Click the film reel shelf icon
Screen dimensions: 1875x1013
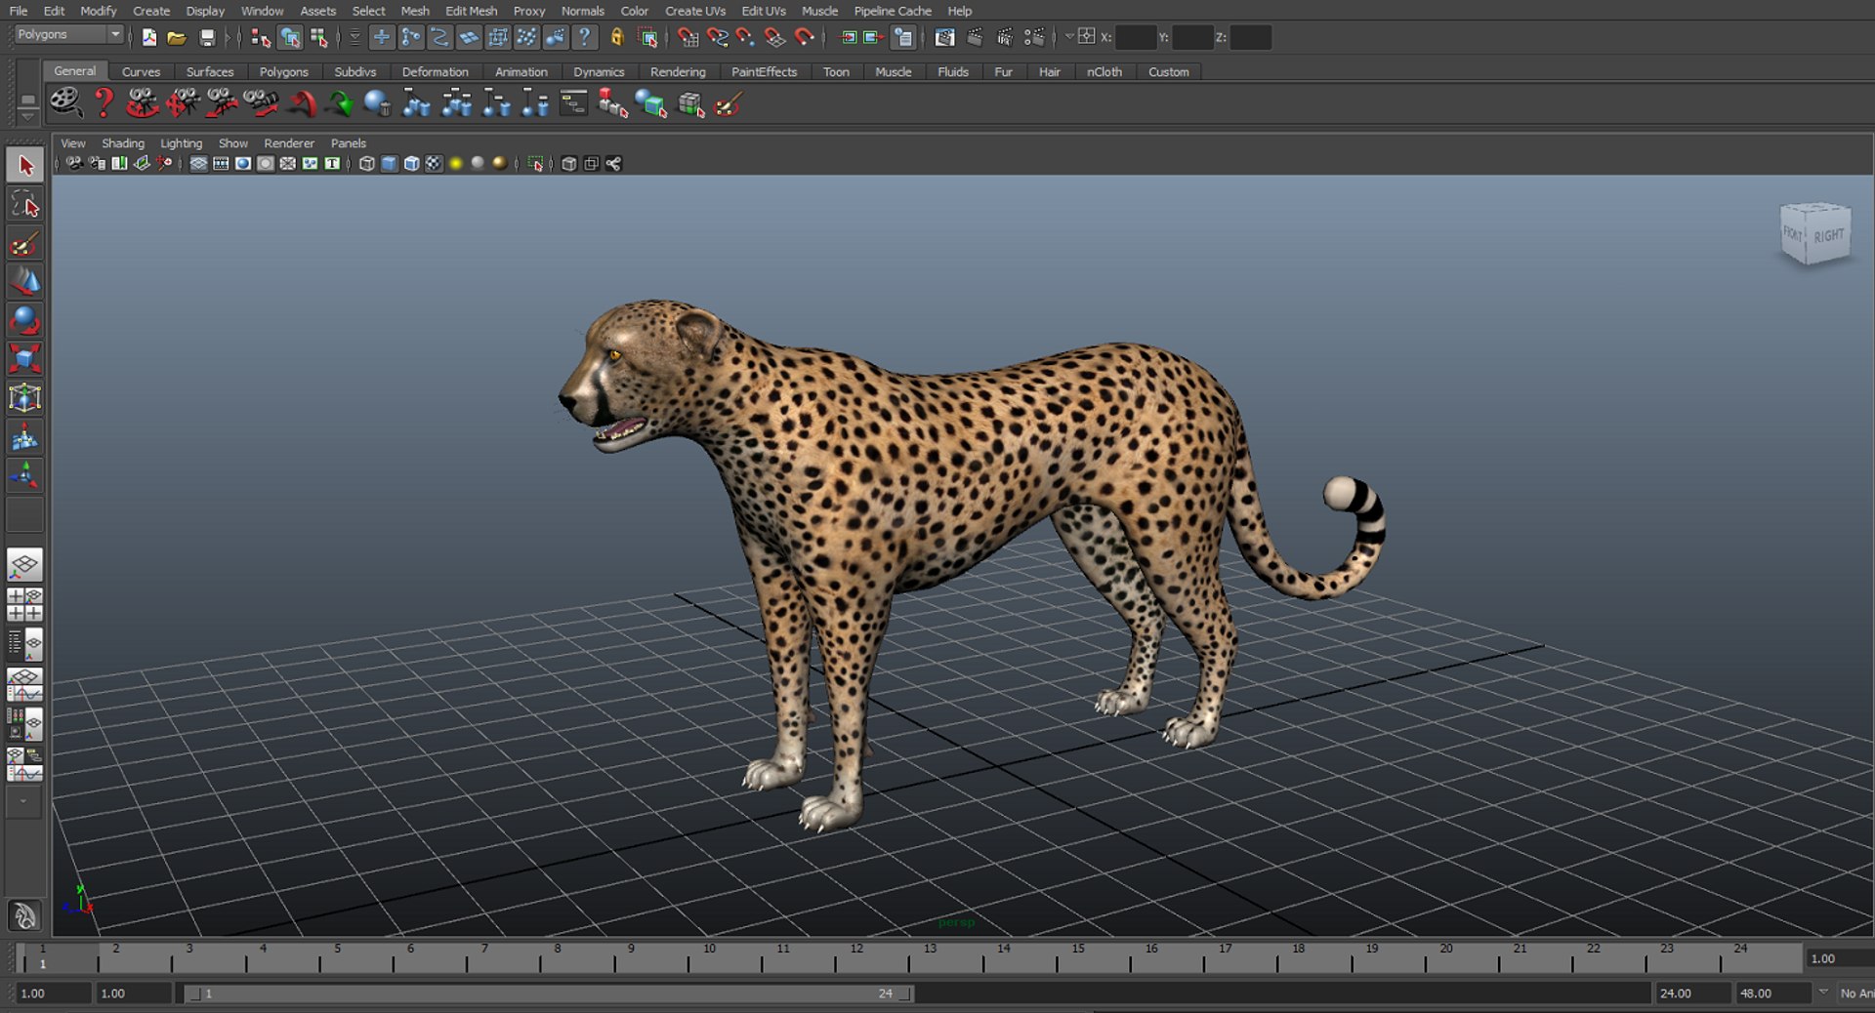click(65, 102)
